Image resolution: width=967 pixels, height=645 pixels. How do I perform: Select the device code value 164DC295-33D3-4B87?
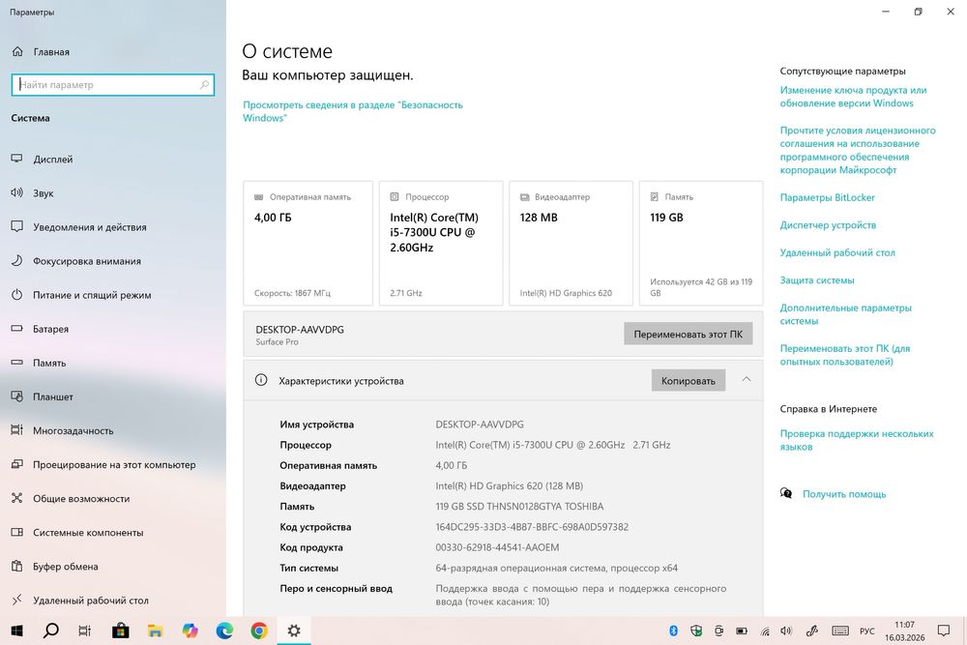(x=532, y=527)
